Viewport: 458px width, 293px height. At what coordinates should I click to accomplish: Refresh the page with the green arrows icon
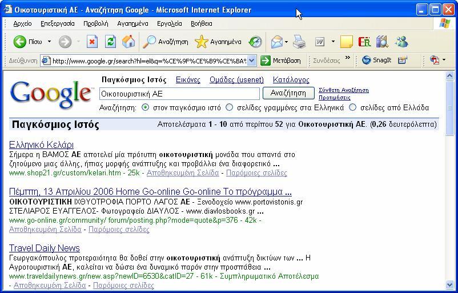click(110, 42)
